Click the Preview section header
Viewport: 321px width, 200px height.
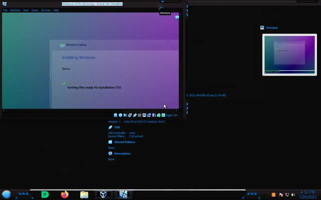pyautogui.click(x=272, y=28)
